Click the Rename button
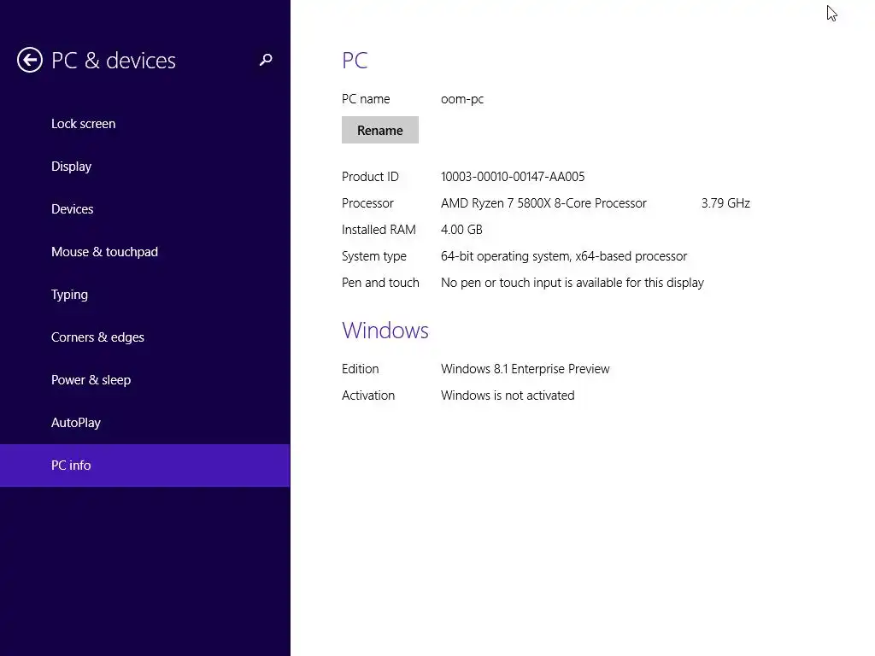Viewport: 875px width, 656px height. point(380,130)
